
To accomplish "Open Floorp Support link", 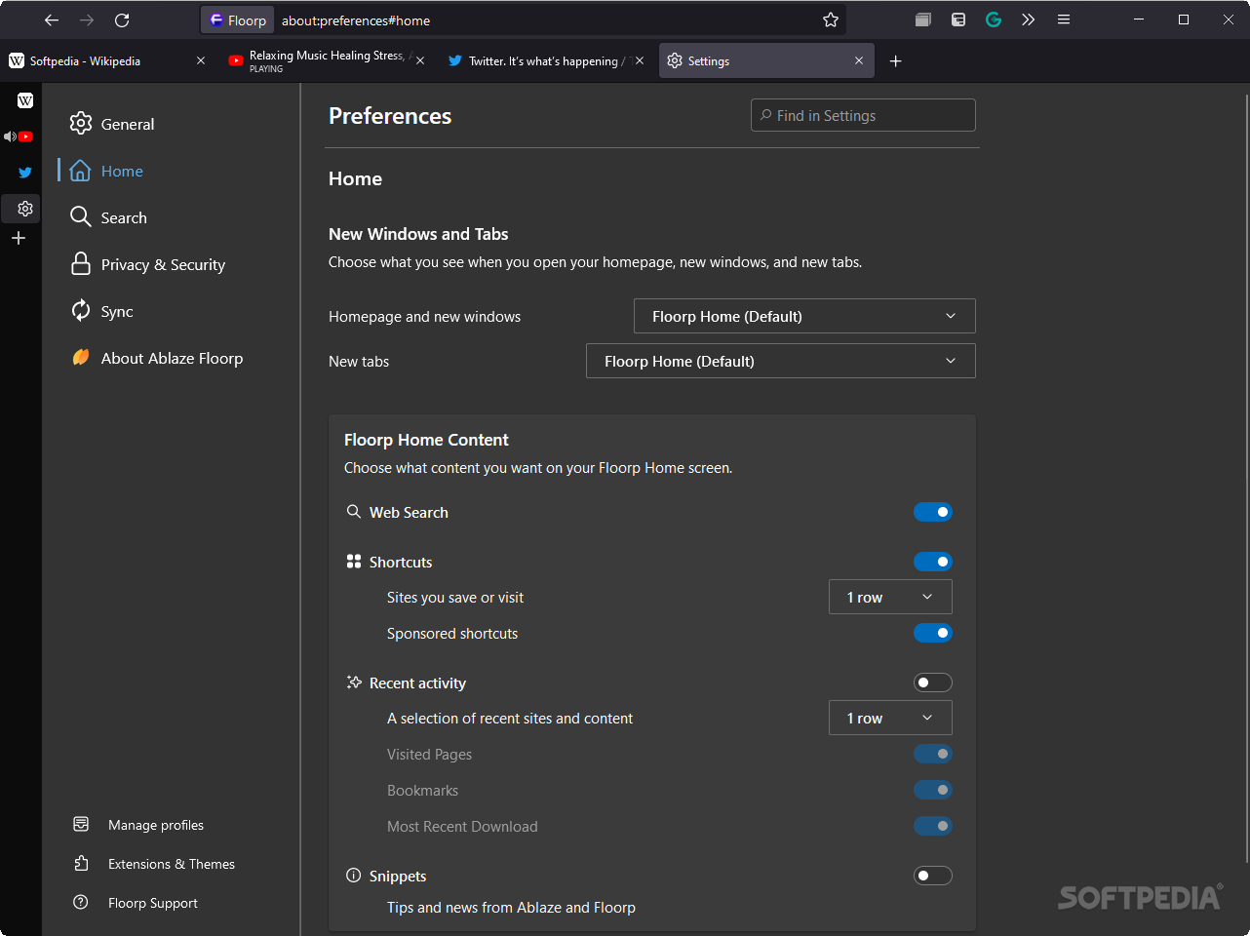I will (x=136, y=903).
